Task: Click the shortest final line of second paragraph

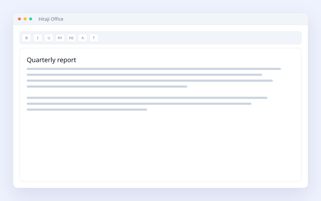Action: point(87,110)
